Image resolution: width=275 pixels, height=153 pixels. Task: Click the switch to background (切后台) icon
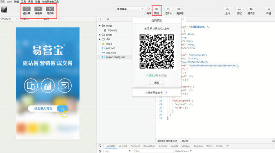168,9
